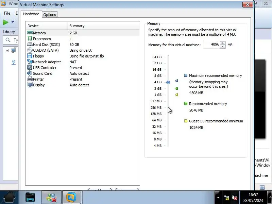This screenshot has height=204, width=272.
Task: Show hidden tray icons arrow
Action: [x=218, y=198]
